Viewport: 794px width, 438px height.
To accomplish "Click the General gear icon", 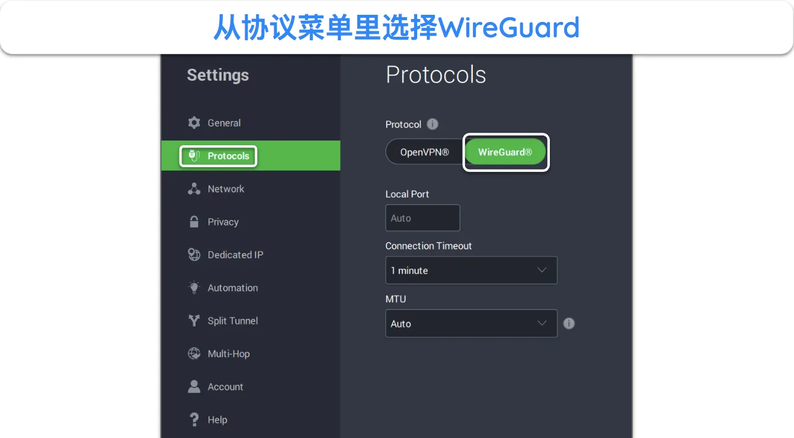I will coord(194,123).
